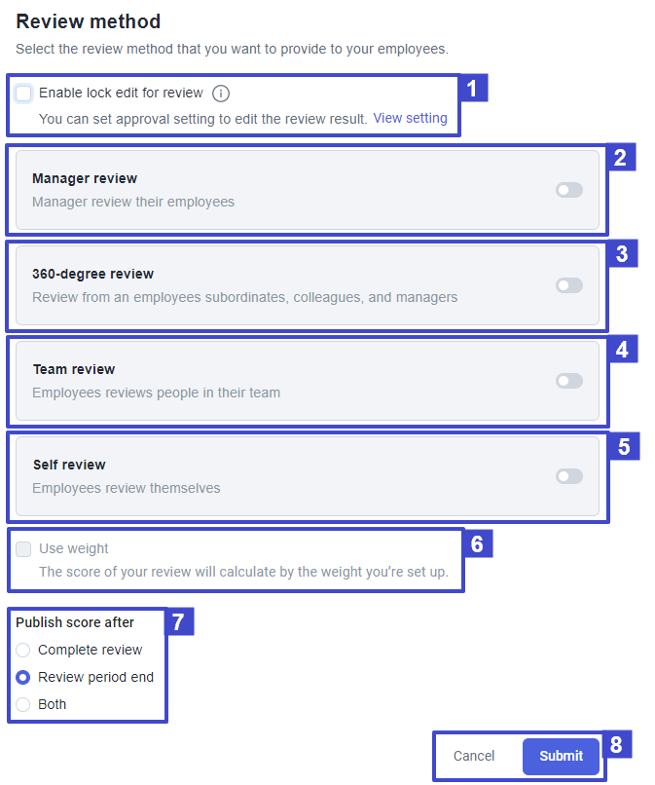Select Complete review radio option
Viewport: 655px width, 785px height.
coord(23,650)
